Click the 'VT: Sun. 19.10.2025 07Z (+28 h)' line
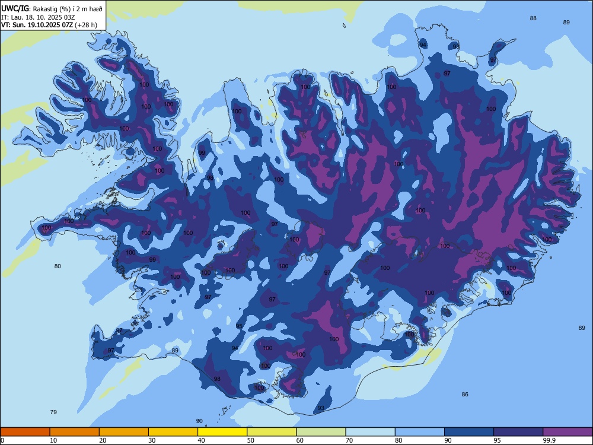Screen dimensions: 593x445 tap(49, 25)
